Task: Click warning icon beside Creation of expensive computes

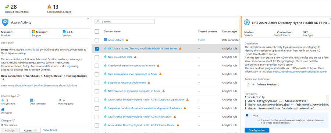Action: [x=158, y=66]
